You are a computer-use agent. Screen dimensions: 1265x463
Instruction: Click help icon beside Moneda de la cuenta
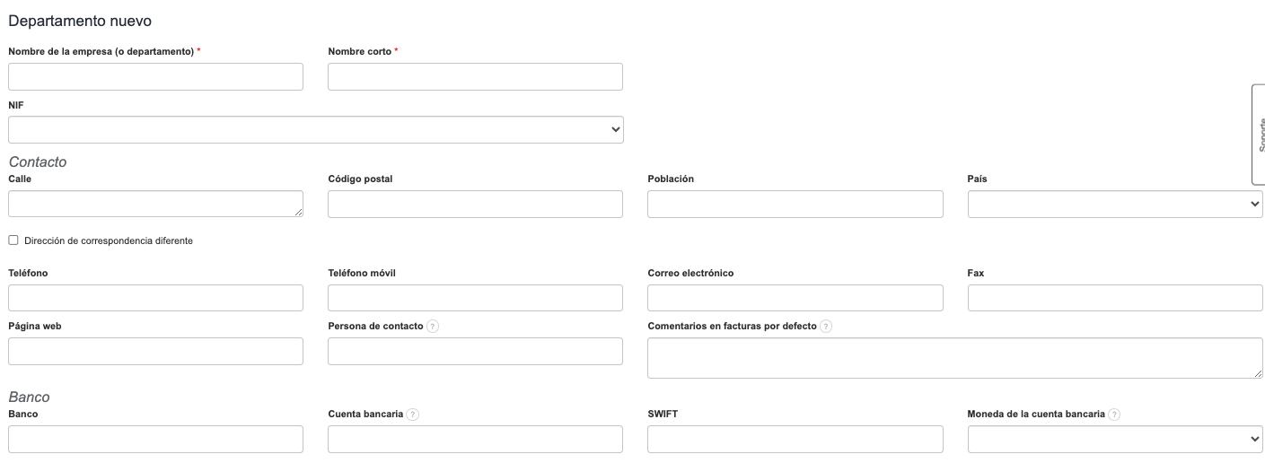coord(1114,415)
